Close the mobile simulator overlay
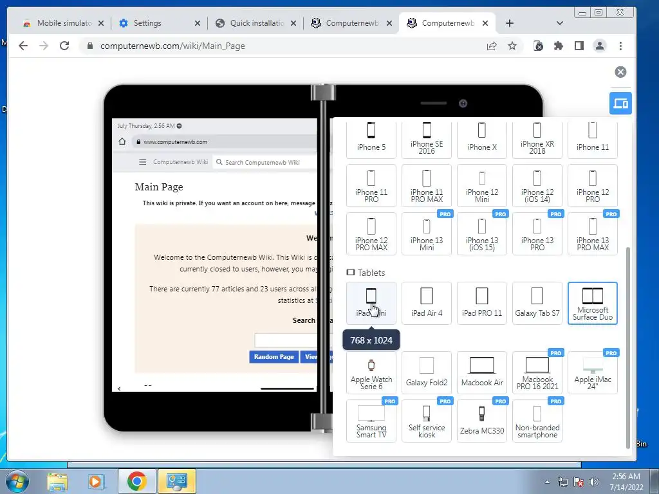The height and width of the screenshot is (494, 659). pos(620,72)
